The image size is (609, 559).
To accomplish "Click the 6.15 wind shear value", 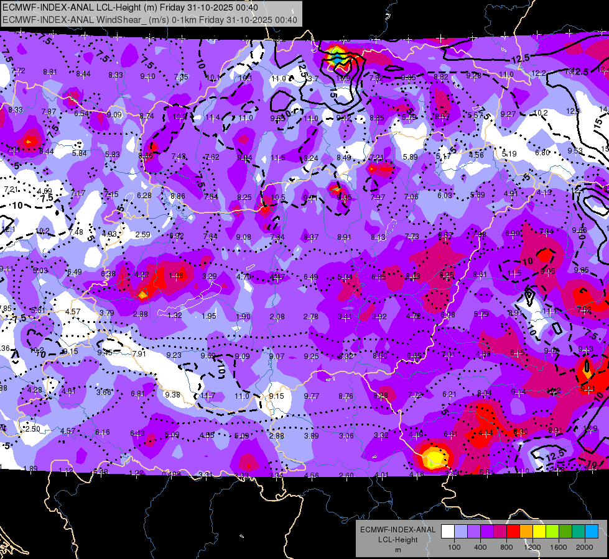I will 518,352.
